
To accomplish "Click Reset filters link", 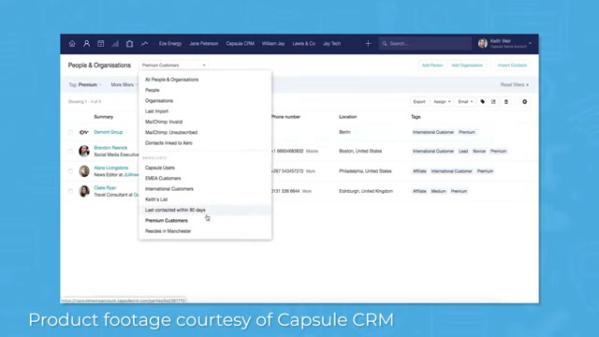I will click(515, 85).
